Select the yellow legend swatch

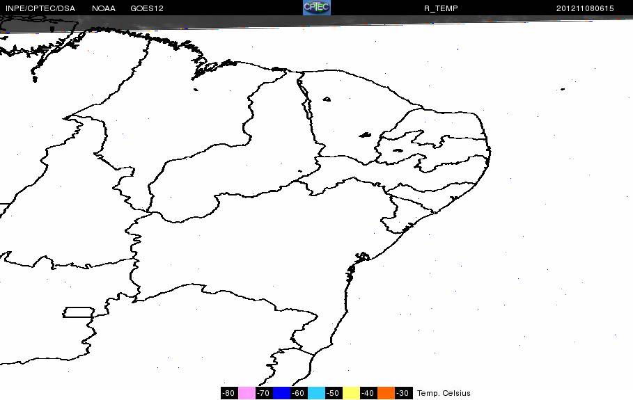351,393
